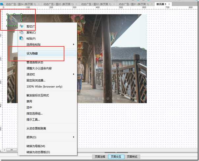This screenshot has width=199, height=161.
Task: Open 管理面板状态 from the menu
Action: click(x=47, y=62)
